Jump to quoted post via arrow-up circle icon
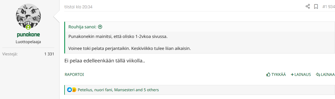This screenshot has height=99, width=335. click(100, 27)
